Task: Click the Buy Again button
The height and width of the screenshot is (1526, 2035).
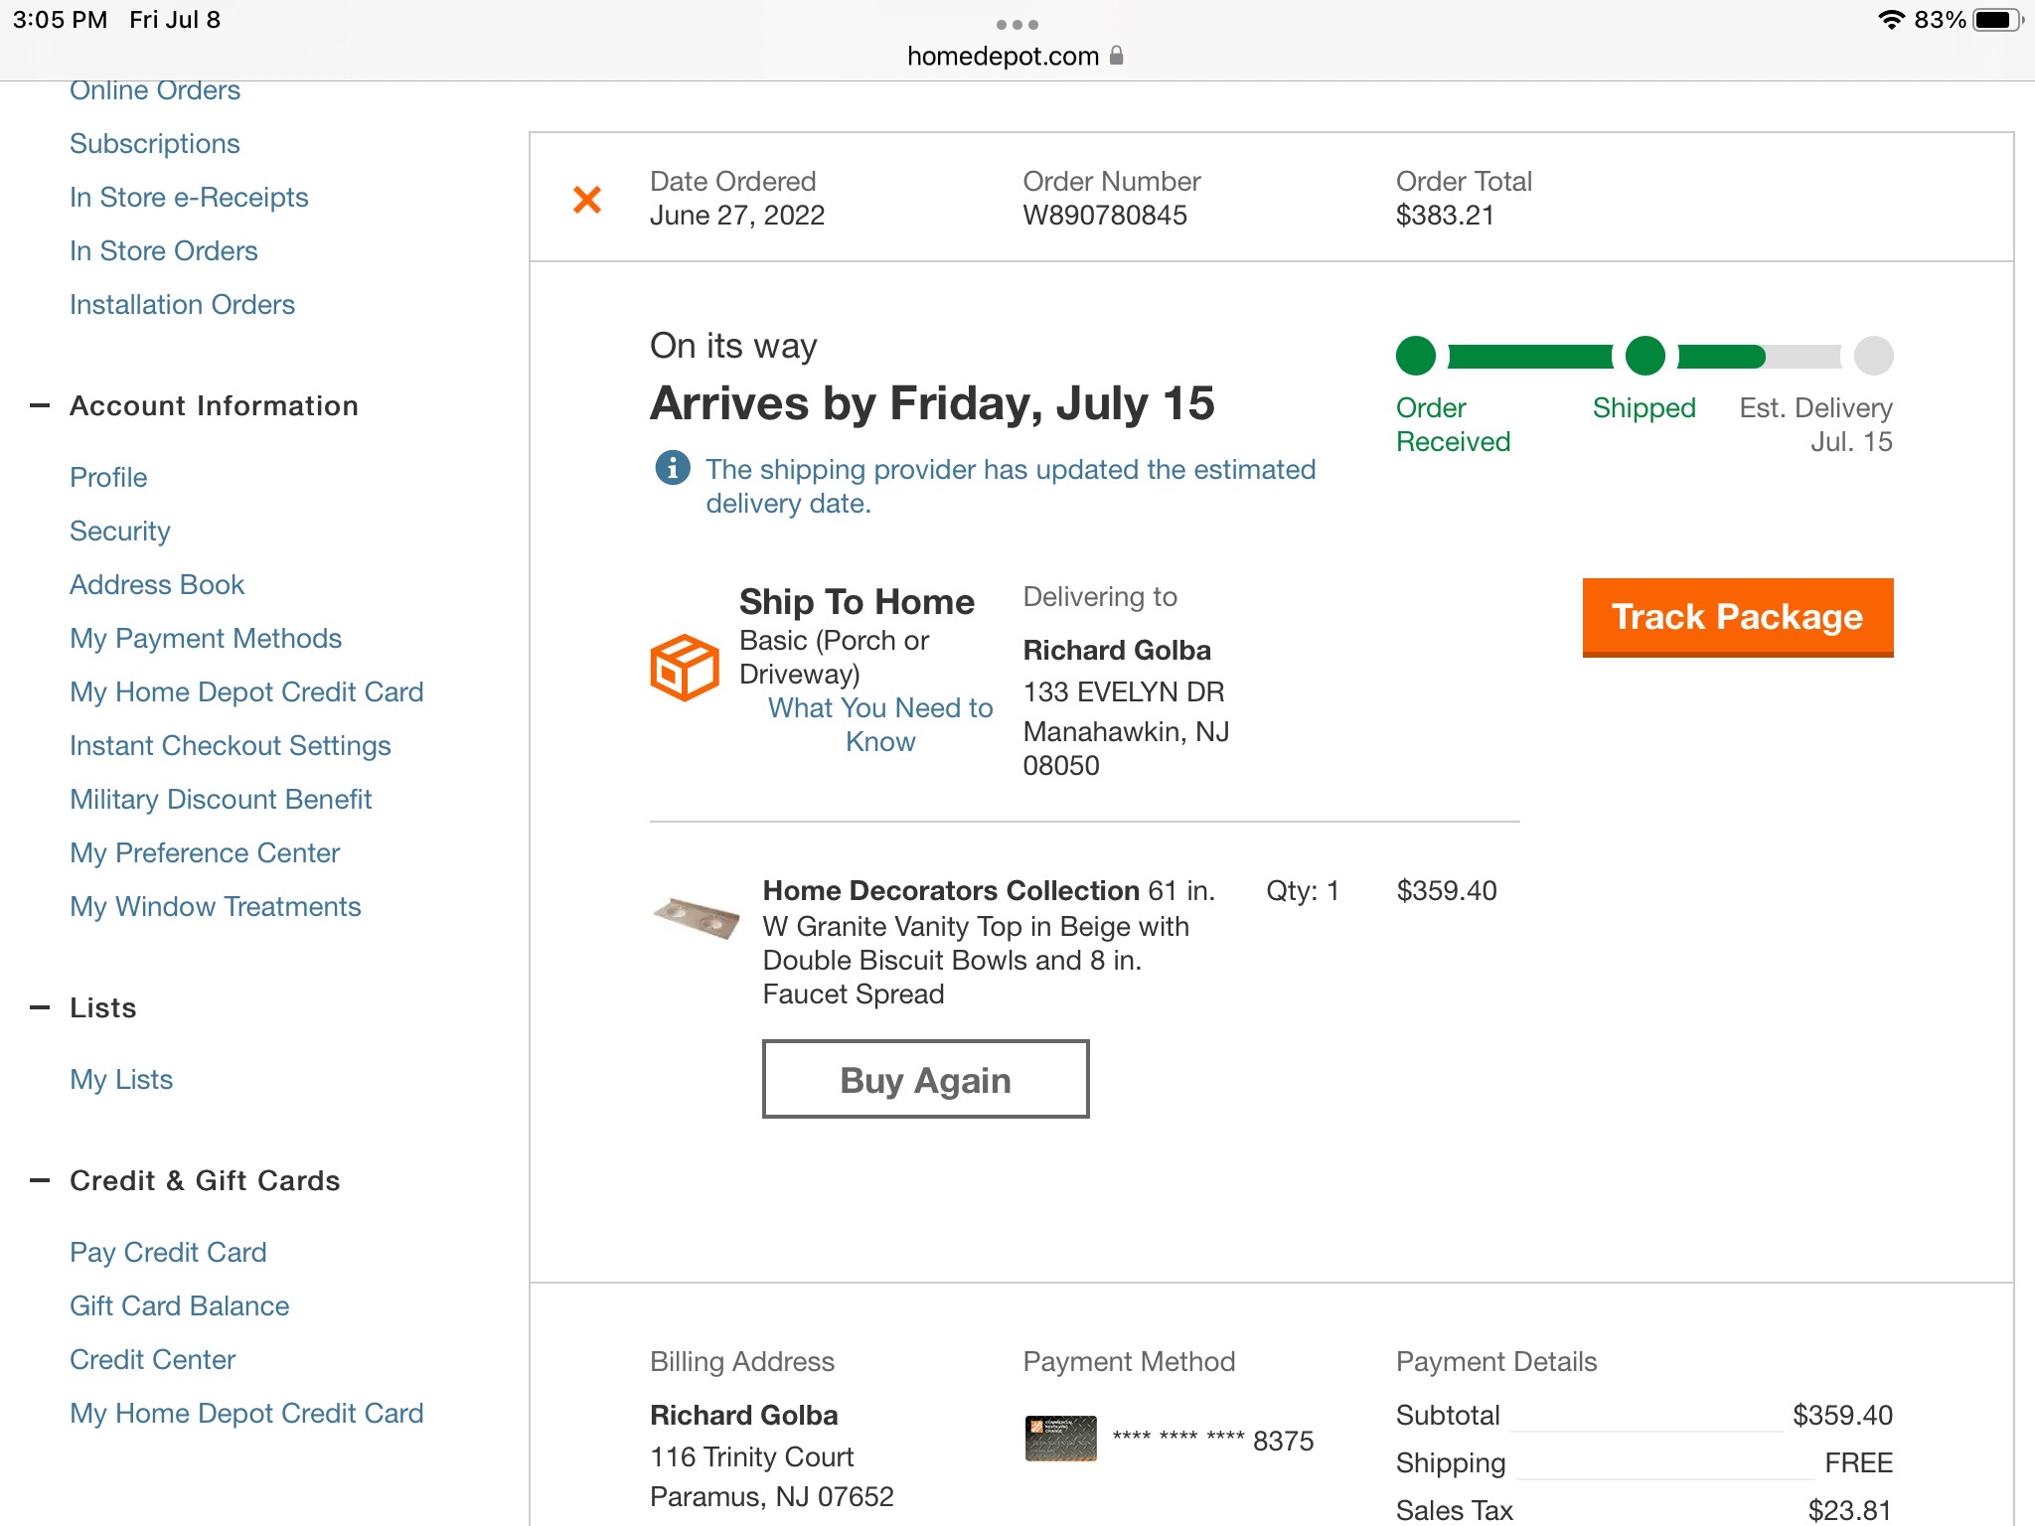Action: (x=925, y=1079)
